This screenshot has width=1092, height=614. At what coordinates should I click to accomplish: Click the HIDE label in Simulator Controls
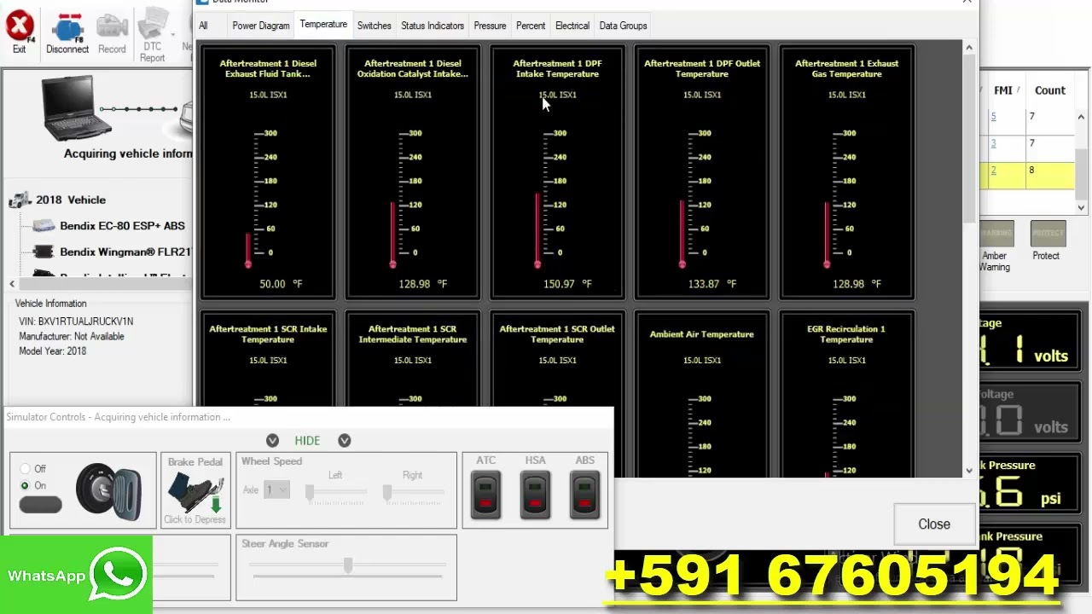coord(307,441)
